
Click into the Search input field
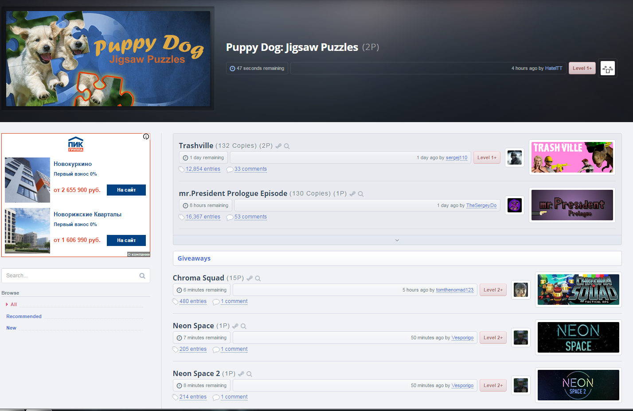(76, 276)
